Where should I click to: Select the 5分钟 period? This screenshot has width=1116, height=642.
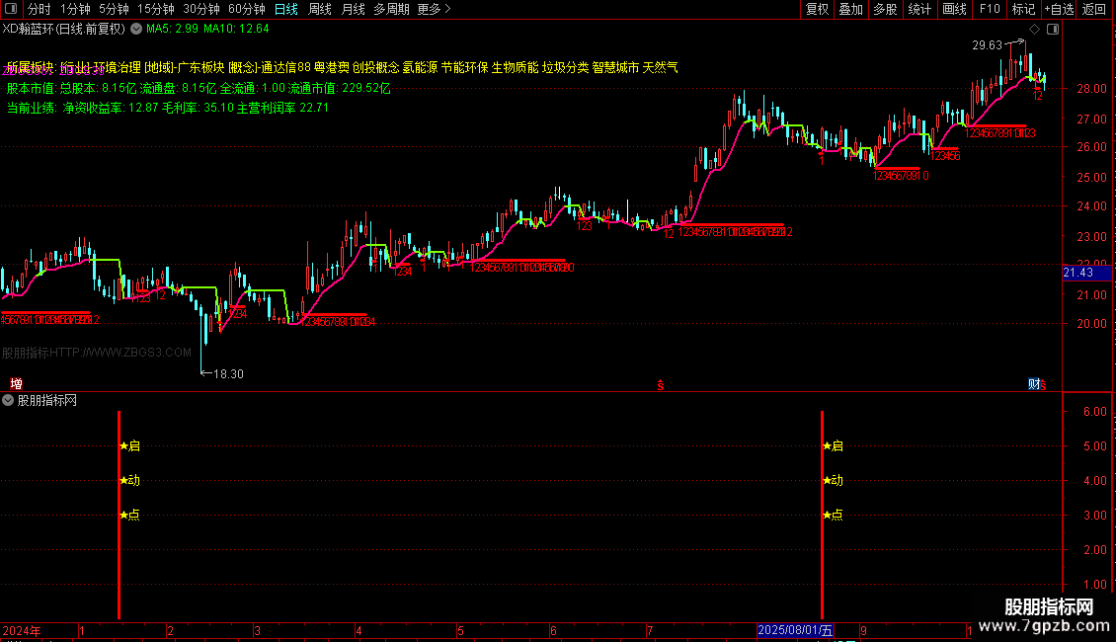coord(114,9)
